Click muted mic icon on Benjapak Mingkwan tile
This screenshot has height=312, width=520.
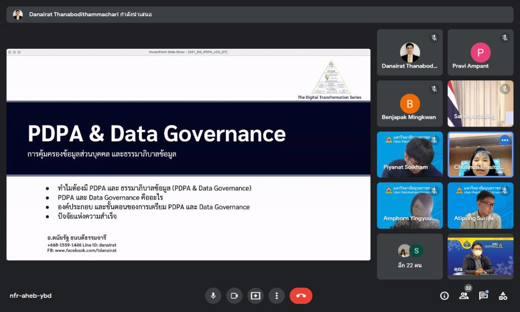pyautogui.click(x=434, y=89)
